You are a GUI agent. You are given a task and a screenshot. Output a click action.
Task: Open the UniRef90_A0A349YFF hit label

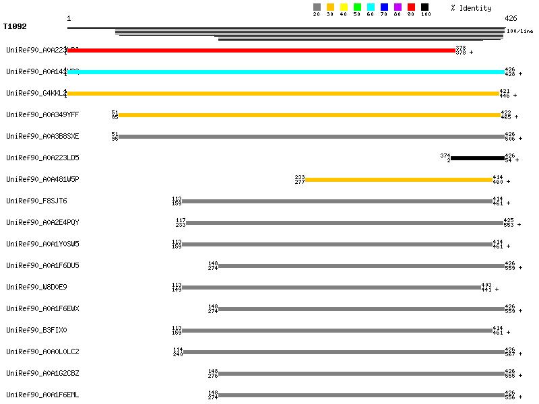pyautogui.click(x=42, y=114)
